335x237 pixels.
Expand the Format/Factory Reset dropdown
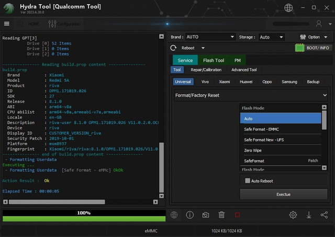(x=251, y=95)
